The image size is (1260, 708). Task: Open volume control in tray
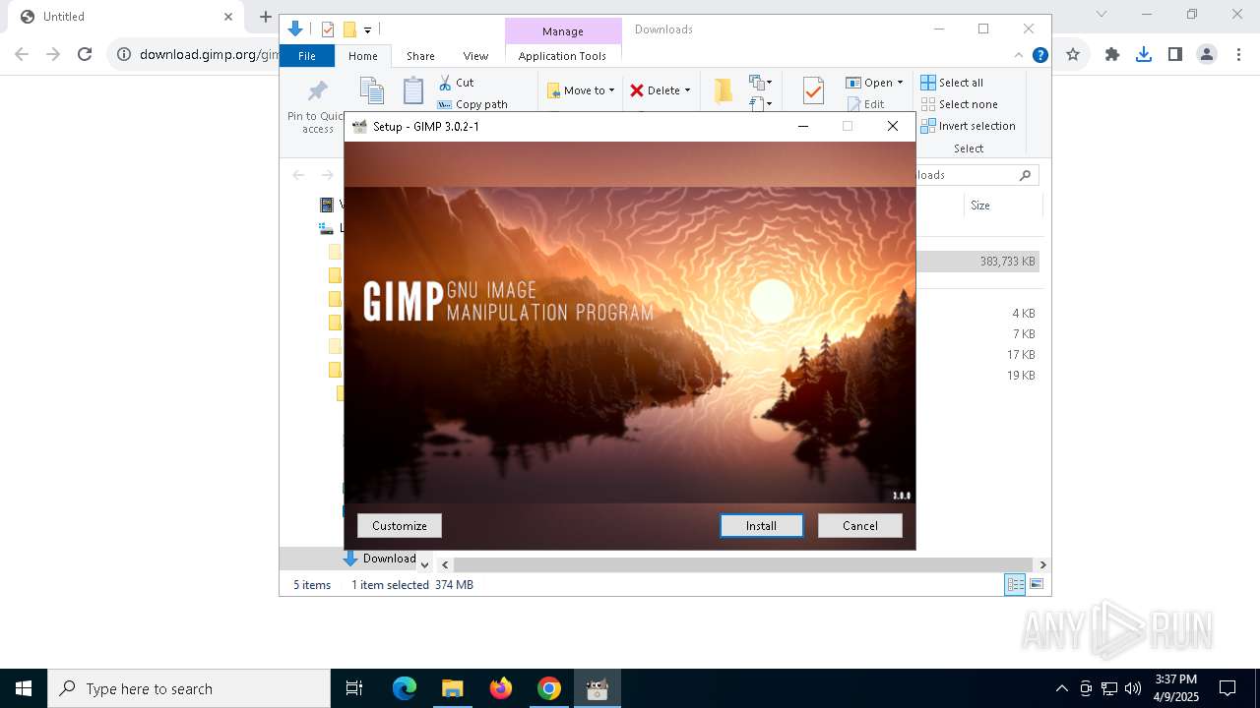(x=1133, y=688)
